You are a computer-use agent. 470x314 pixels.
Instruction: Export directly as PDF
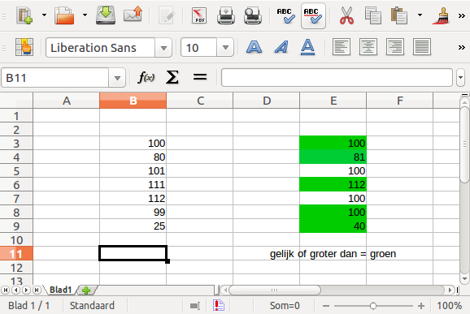(x=199, y=15)
